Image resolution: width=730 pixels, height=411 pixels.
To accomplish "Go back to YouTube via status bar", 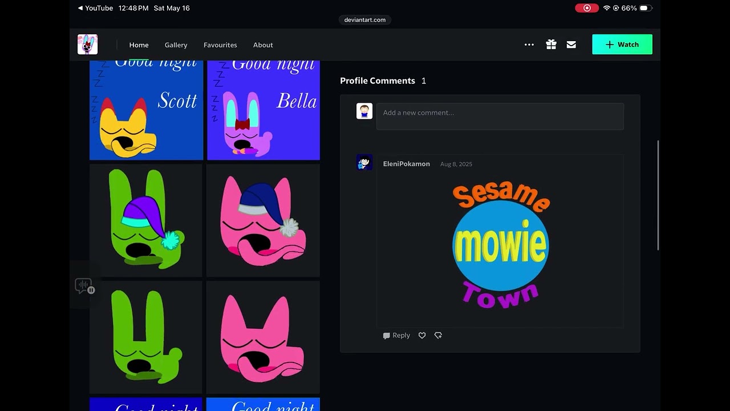I will [95, 8].
